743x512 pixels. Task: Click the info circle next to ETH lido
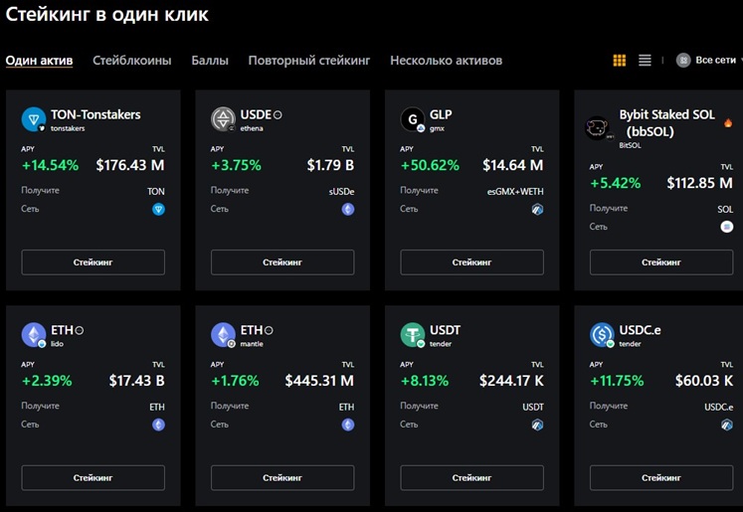[x=80, y=330]
